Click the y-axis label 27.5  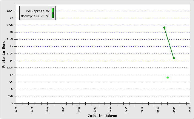[x=10, y=25]
